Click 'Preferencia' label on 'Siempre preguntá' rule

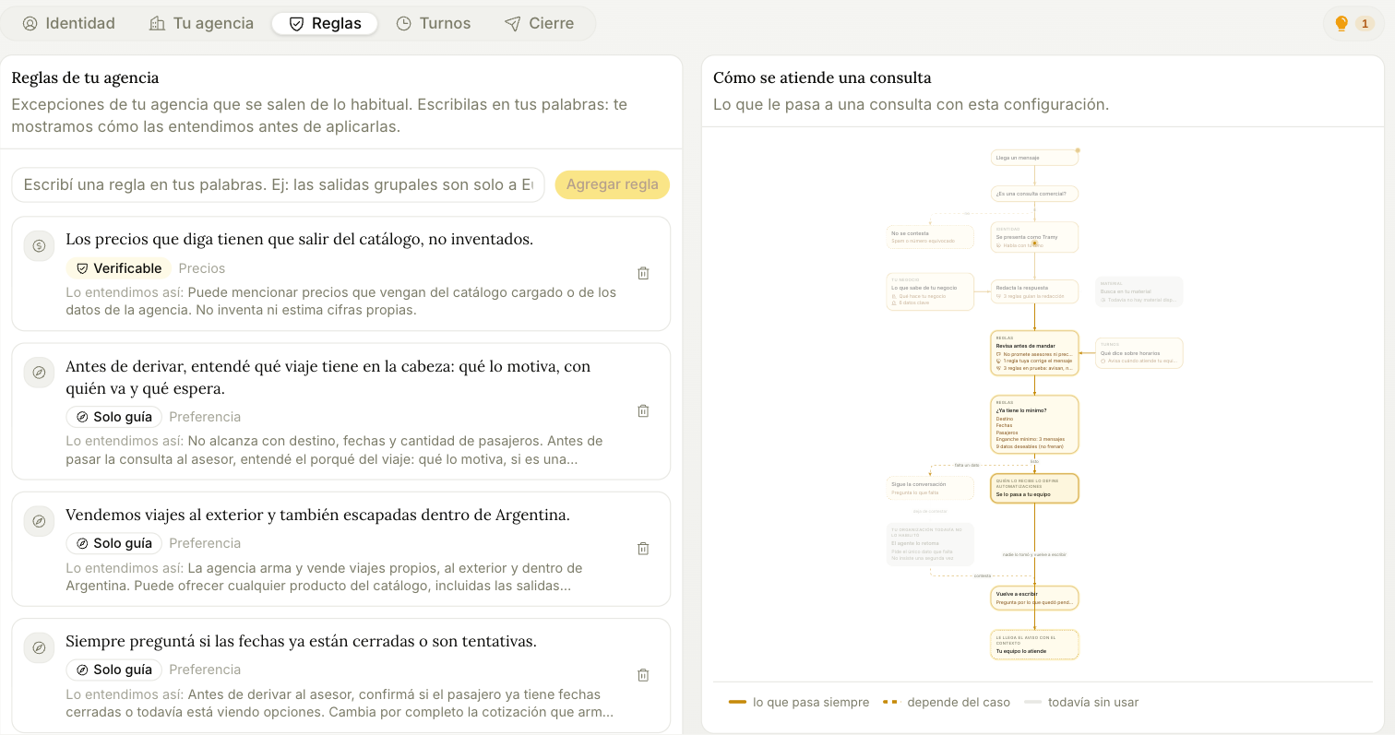205,670
